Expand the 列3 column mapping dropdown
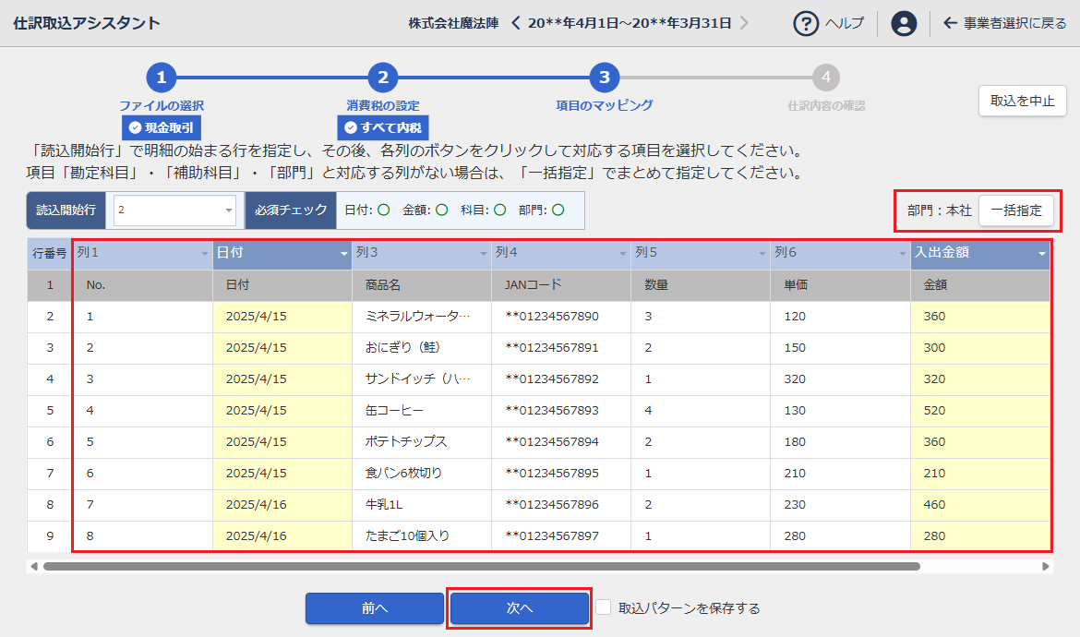 pos(482,253)
